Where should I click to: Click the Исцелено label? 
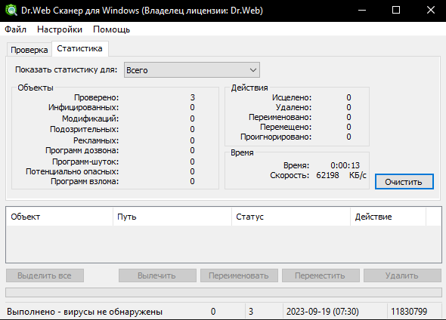click(x=292, y=97)
